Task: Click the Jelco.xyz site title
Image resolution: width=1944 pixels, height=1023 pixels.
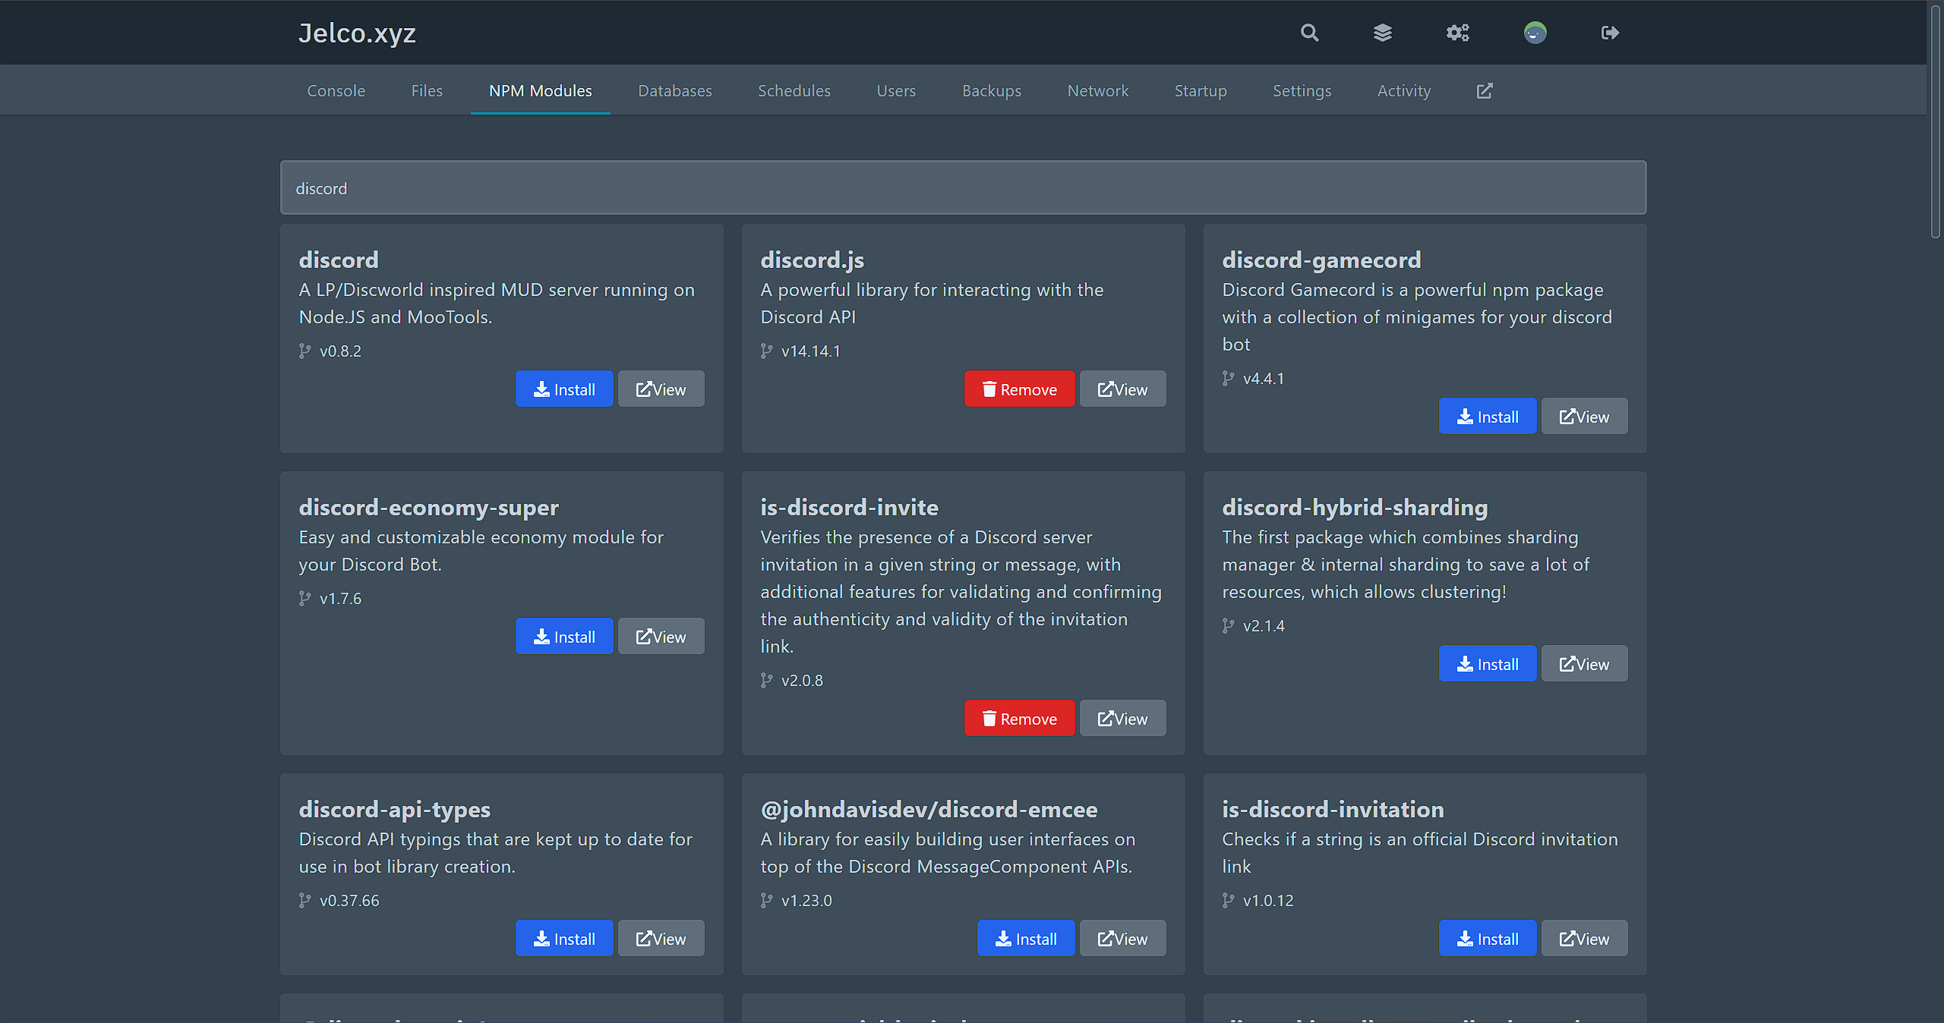Action: click(357, 33)
